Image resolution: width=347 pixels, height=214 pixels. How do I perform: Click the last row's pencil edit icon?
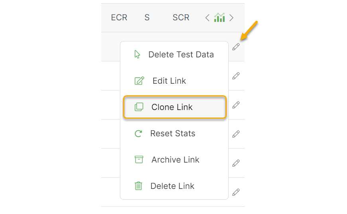coord(236,192)
